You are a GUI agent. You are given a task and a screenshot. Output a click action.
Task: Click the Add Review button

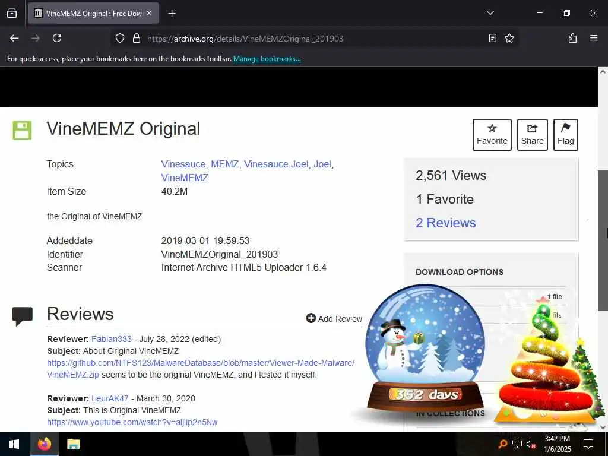pyautogui.click(x=334, y=319)
